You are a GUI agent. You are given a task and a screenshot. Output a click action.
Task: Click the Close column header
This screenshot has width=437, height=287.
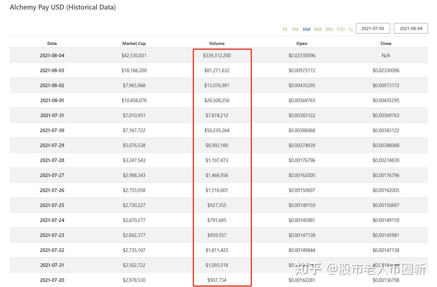tap(386, 43)
